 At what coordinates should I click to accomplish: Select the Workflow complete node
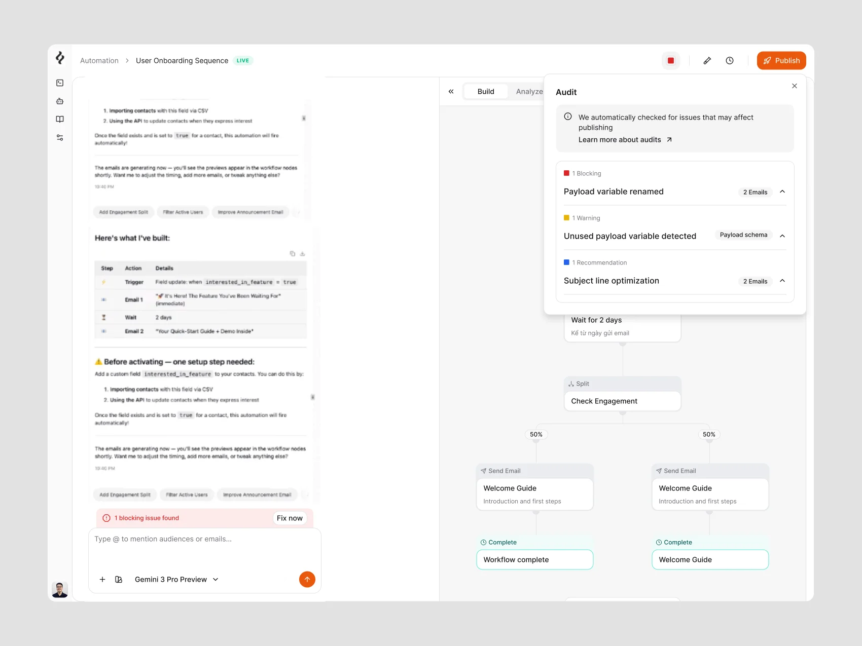pyautogui.click(x=535, y=559)
